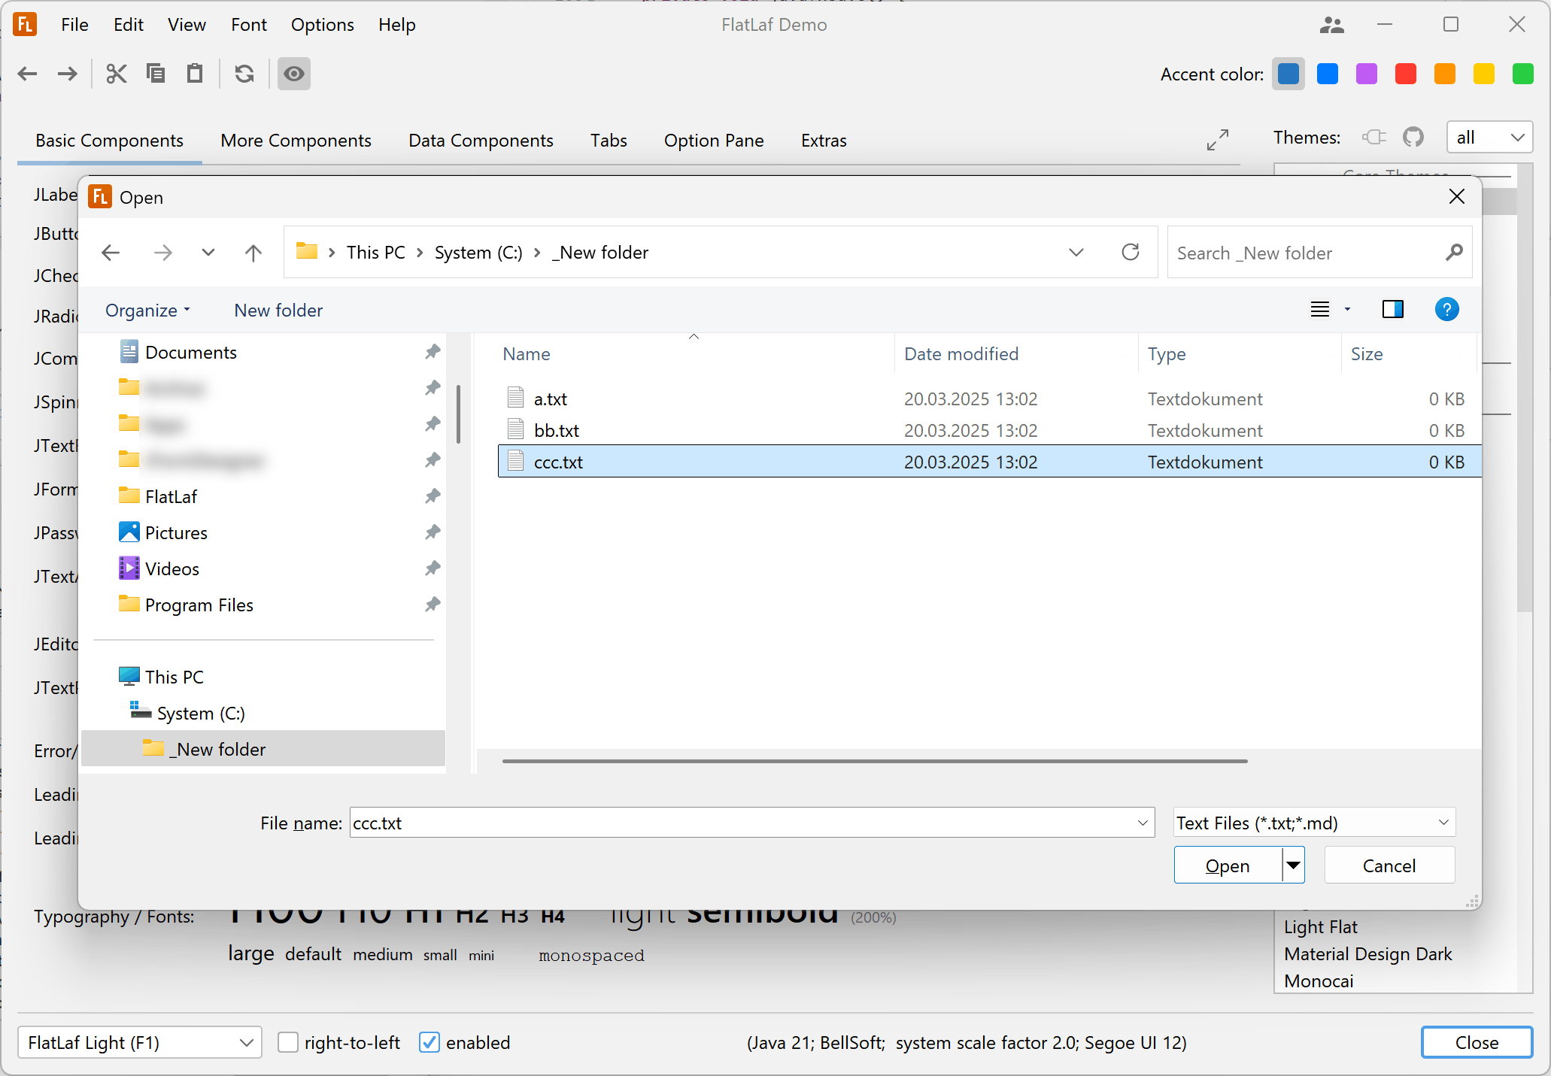1551x1076 pixels.
Task: Click the blue help question mark
Action: (1446, 309)
